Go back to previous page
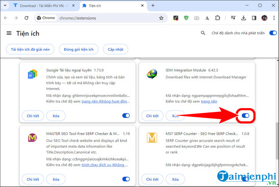 coord(6,18)
